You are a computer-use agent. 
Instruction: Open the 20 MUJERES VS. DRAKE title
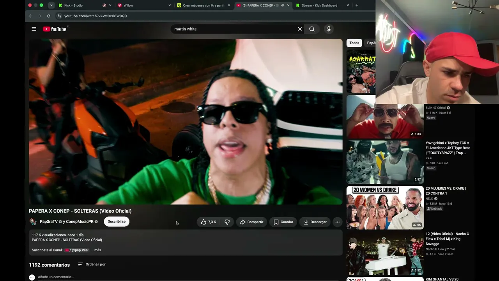pyautogui.click(x=446, y=191)
